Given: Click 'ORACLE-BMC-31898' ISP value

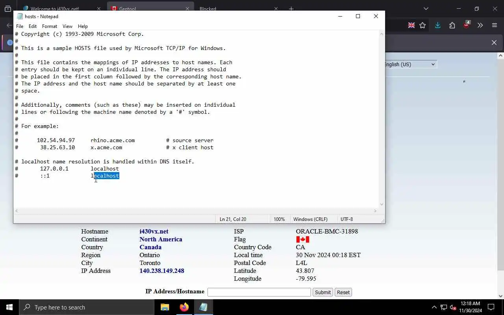Looking at the screenshot, I should click(x=327, y=232).
